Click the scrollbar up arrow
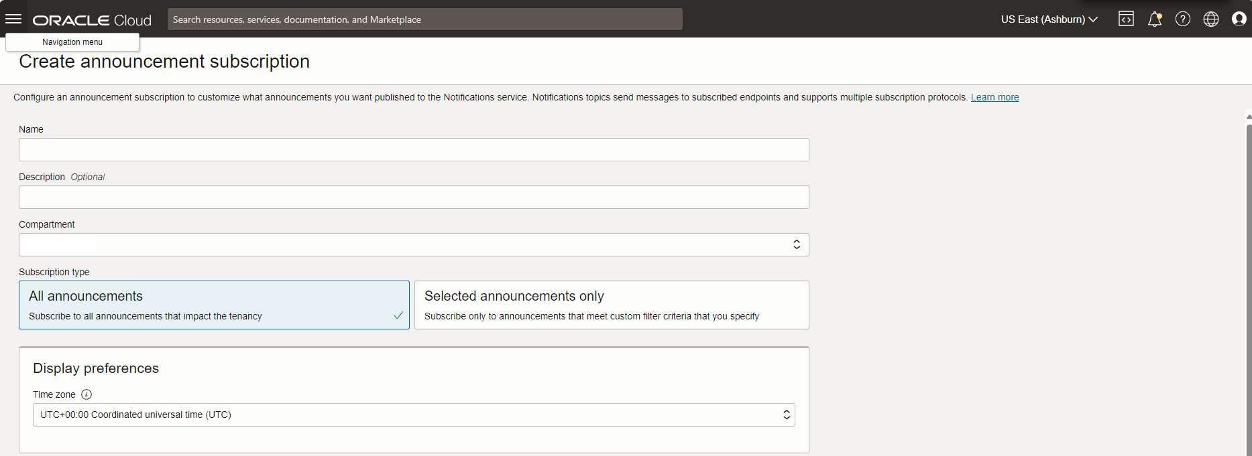This screenshot has width=1252, height=456. pos(1248,117)
